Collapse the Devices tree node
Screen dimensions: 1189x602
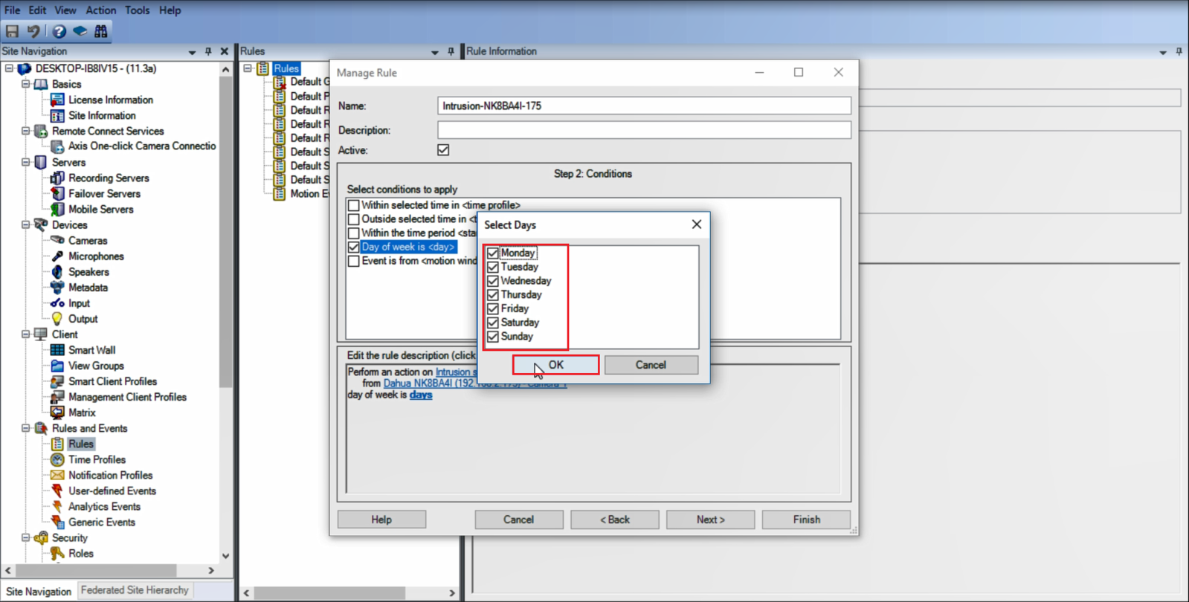[25, 224]
